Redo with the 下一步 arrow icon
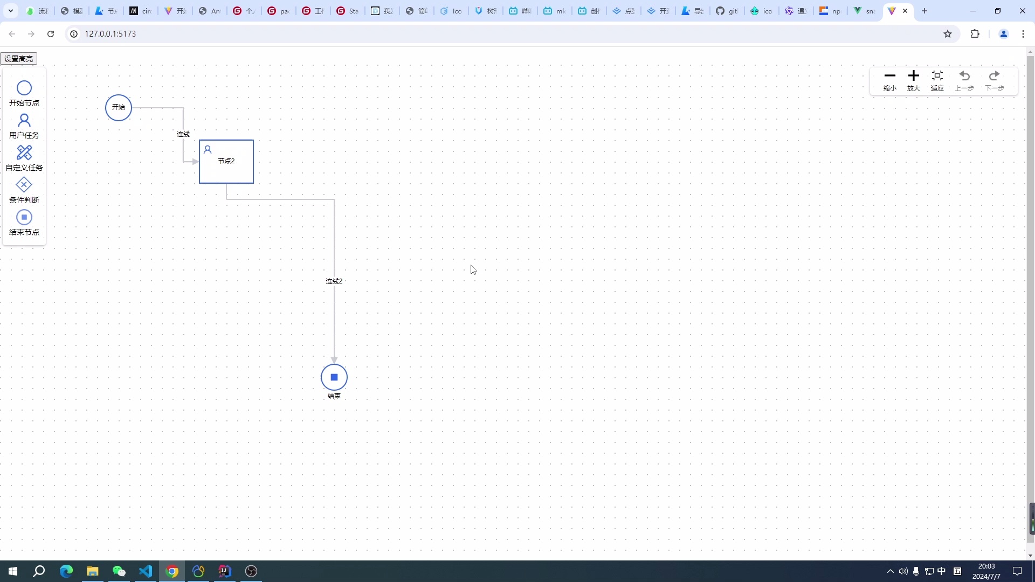Screen dimensions: 1035x582 [x=995, y=76]
